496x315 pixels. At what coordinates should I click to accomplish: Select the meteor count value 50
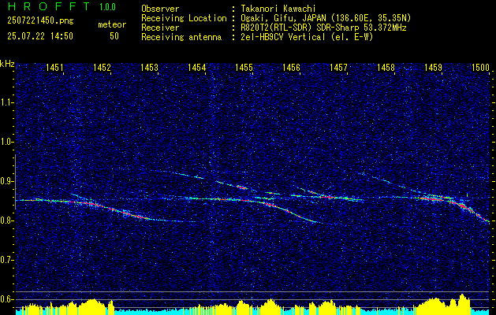[x=114, y=36]
